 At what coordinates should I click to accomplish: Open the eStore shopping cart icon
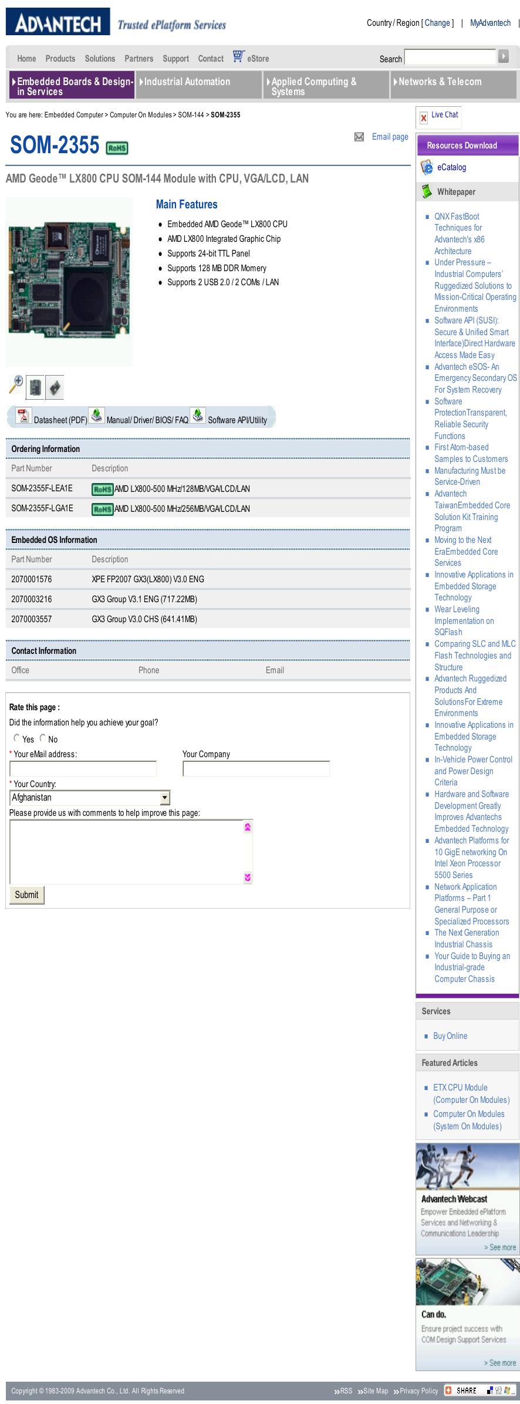coord(238,56)
